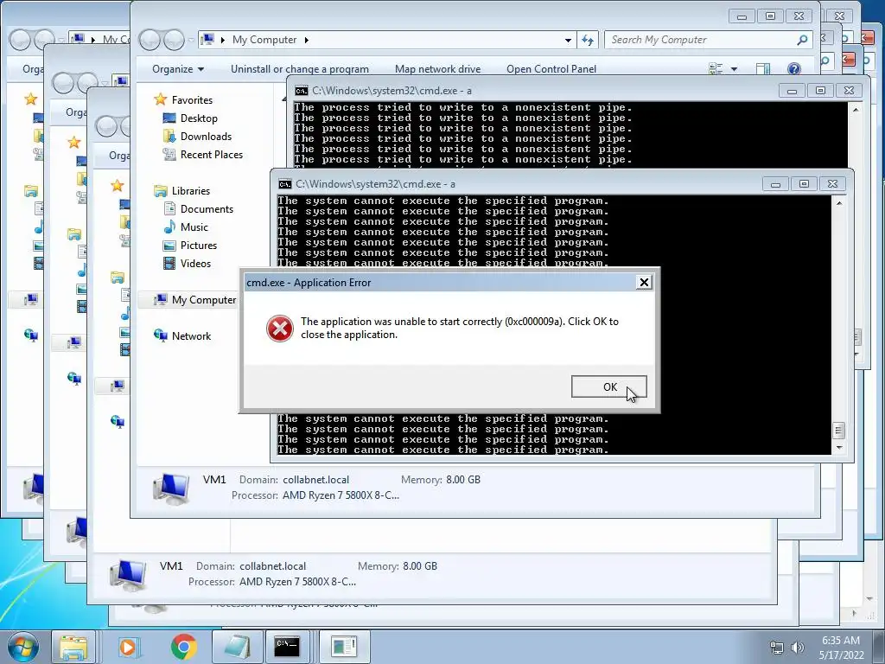
Task: Click the scroll up arrow in the upper cmd window
Action: [856, 110]
